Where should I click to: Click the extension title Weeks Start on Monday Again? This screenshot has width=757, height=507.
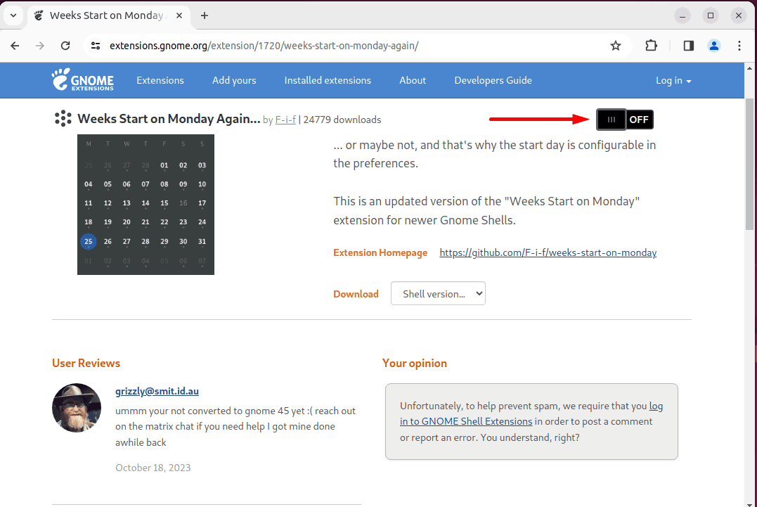[x=169, y=119]
